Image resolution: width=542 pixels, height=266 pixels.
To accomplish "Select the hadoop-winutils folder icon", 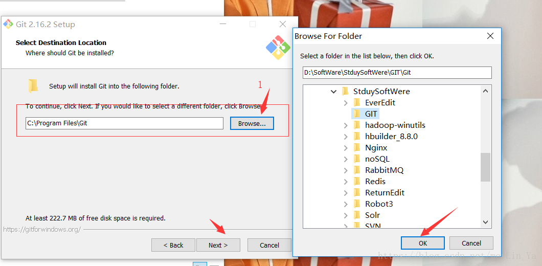I will pyautogui.click(x=357, y=125).
